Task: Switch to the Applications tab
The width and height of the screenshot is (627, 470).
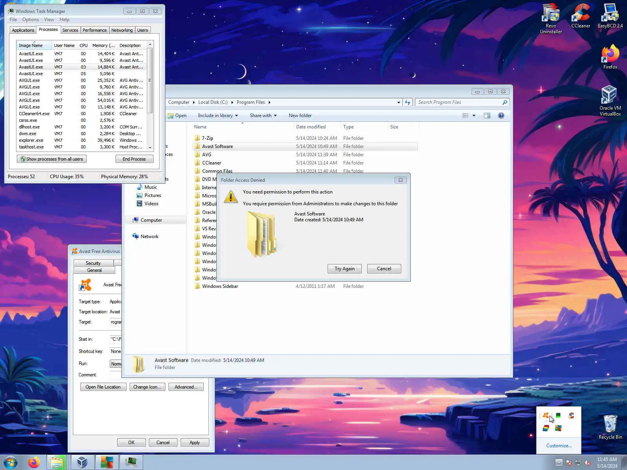Action: [x=23, y=30]
